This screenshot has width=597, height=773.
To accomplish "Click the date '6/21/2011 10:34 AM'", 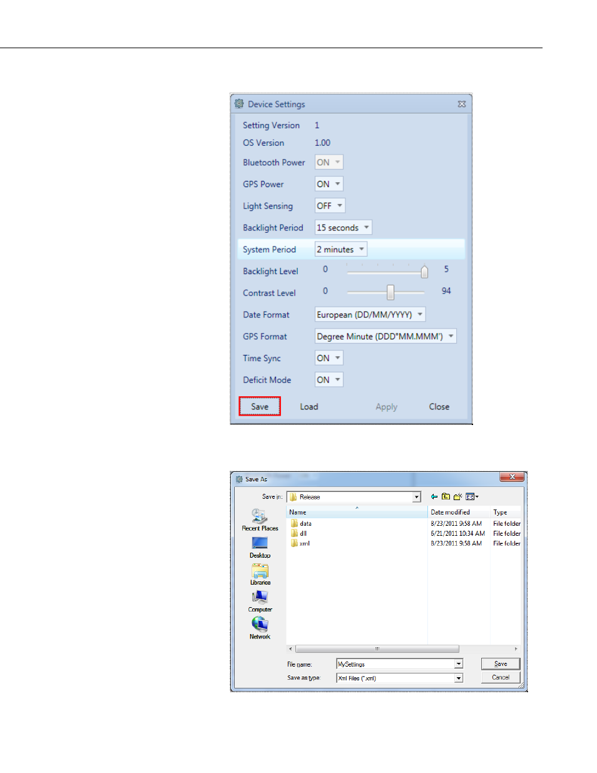I will [457, 533].
